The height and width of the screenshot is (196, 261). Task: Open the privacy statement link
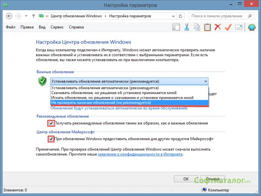140,154
